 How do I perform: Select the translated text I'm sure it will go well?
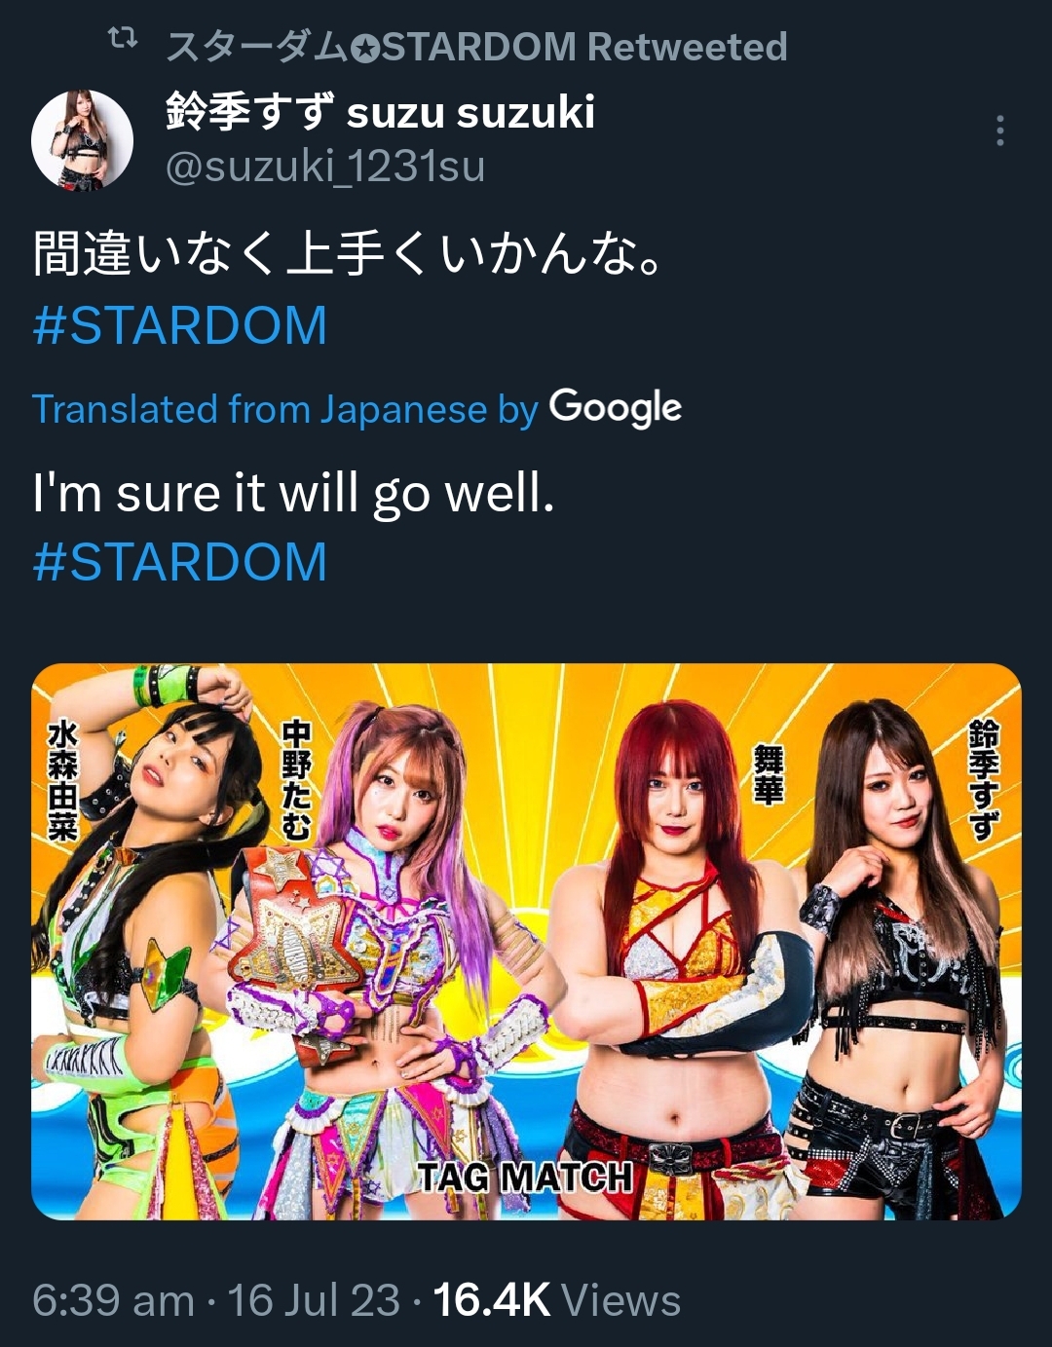[293, 493]
